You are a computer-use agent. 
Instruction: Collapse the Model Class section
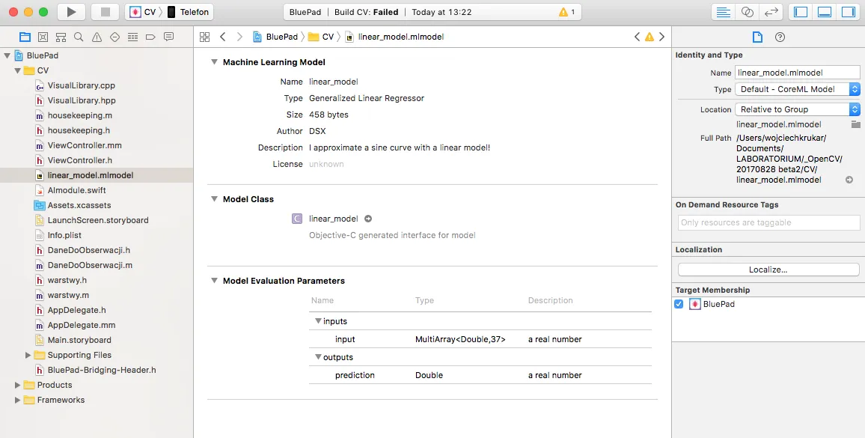[214, 199]
